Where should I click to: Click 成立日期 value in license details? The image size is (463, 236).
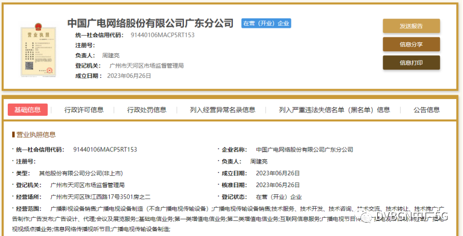click(x=278, y=173)
